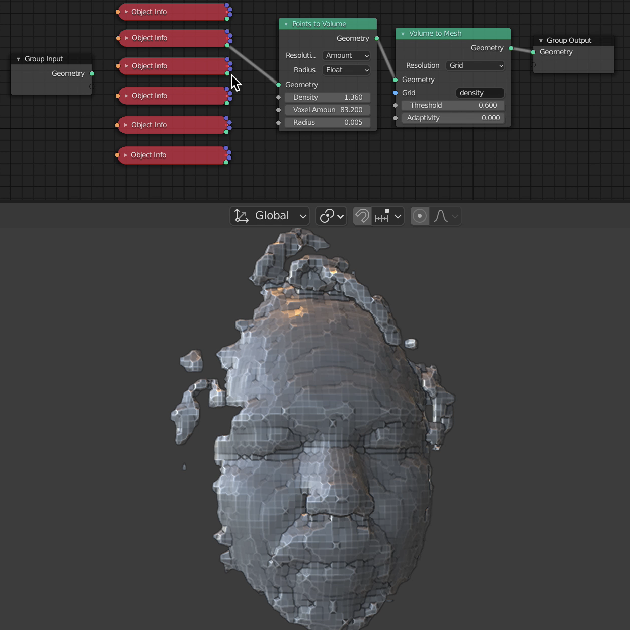Open the snapping increment options dropdown
This screenshot has height=630, width=630.
tap(388, 216)
